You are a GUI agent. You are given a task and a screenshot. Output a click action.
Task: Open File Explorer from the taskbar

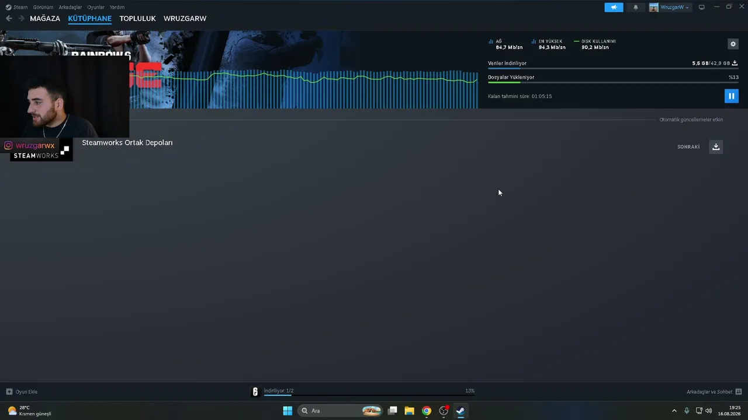click(x=410, y=411)
